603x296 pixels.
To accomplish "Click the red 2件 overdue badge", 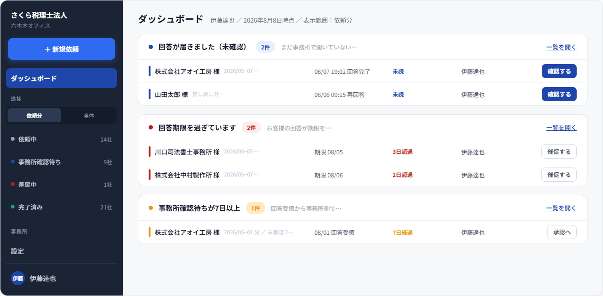I will [x=251, y=128].
